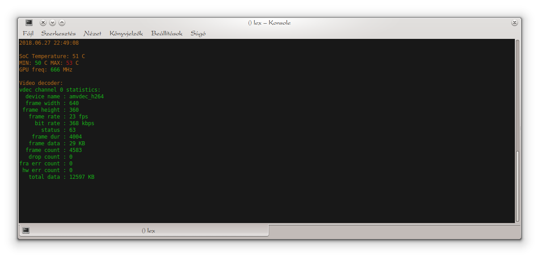This screenshot has height=257, width=539.
Task: Click the timestamp 2018.06.27 22:49:08
Action: 49,43
